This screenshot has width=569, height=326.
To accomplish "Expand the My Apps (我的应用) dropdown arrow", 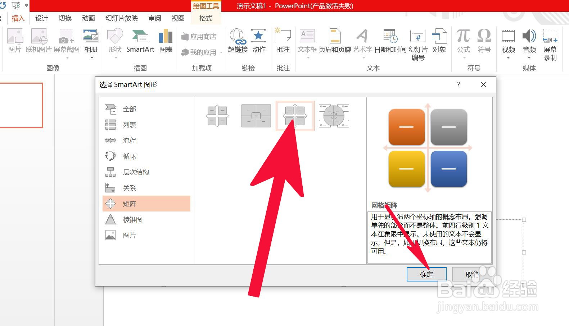I will tap(221, 52).
